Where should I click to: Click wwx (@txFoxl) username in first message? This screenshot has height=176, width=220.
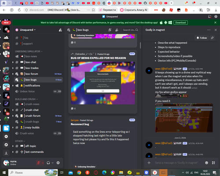click(x=164, y=69)
